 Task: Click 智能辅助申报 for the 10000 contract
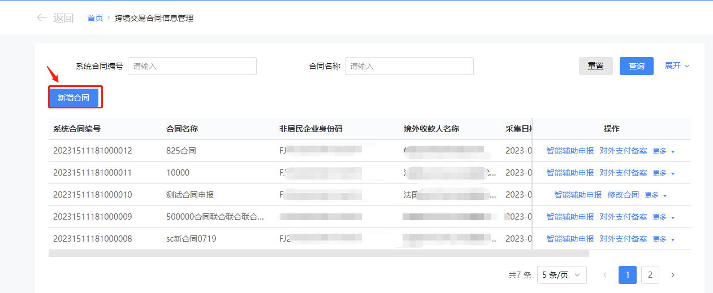tap(570, 173)
